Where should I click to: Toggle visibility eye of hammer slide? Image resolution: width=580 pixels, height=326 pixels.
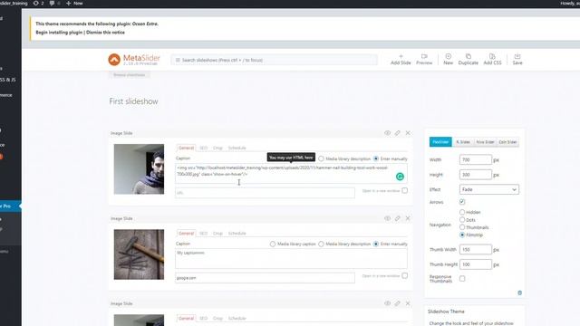point(387,218)
